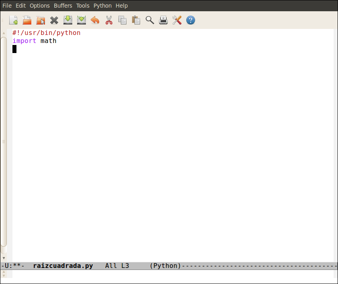Click the Open directory (Dired) icon

tap(41, 20)
